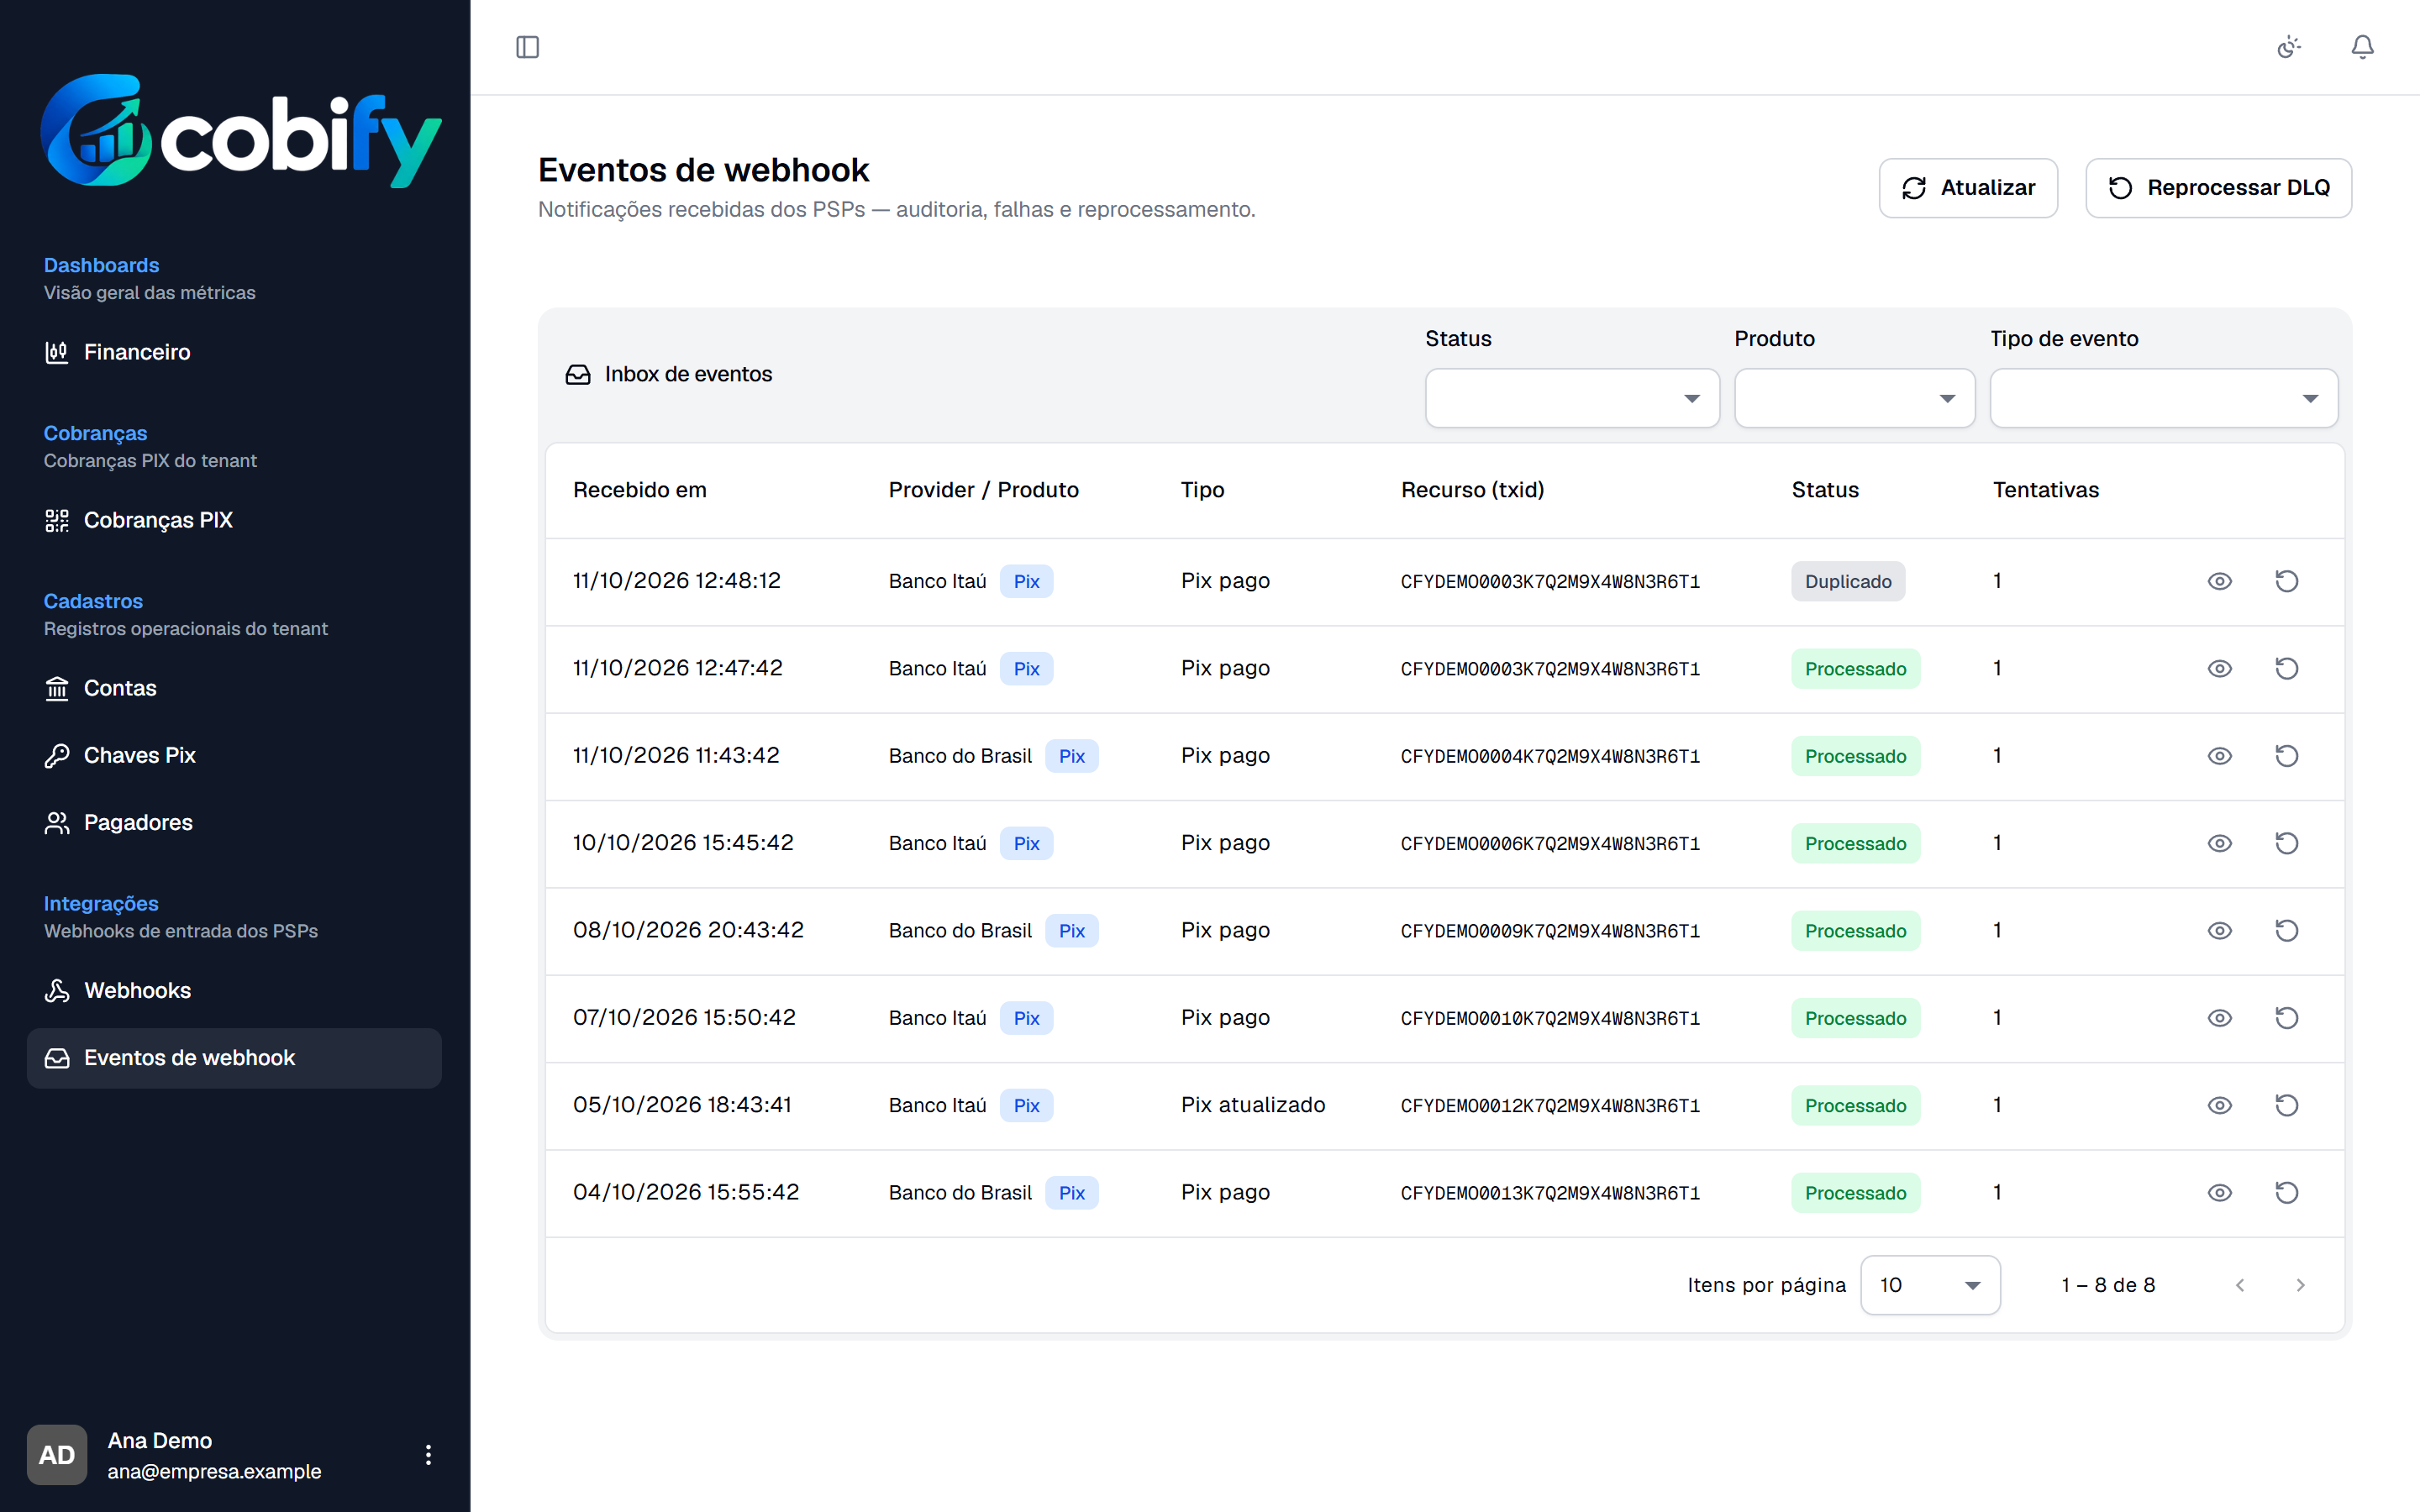Screen dimensions: 2420x1512
Task: Reprocess the Duplicado event row
Action: click(x=2286, y=581)
